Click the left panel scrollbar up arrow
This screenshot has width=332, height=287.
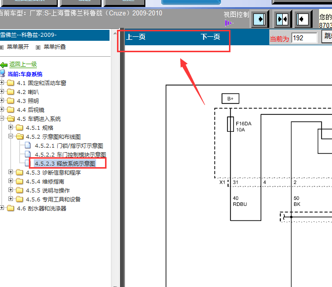[115, 33]
